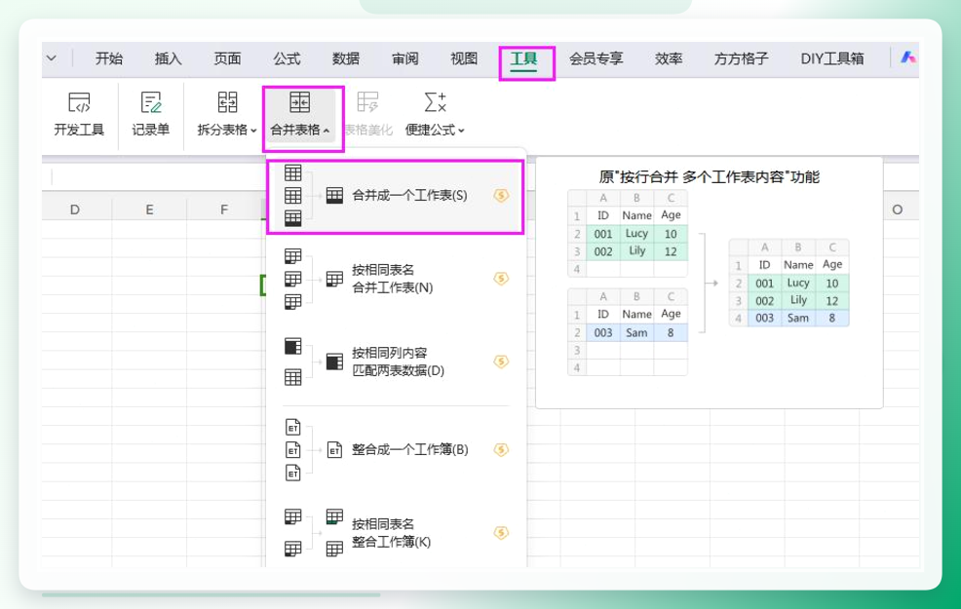961x609 pixels.
Task: Click the 合并表格 merge table icon
Action: 299,102
